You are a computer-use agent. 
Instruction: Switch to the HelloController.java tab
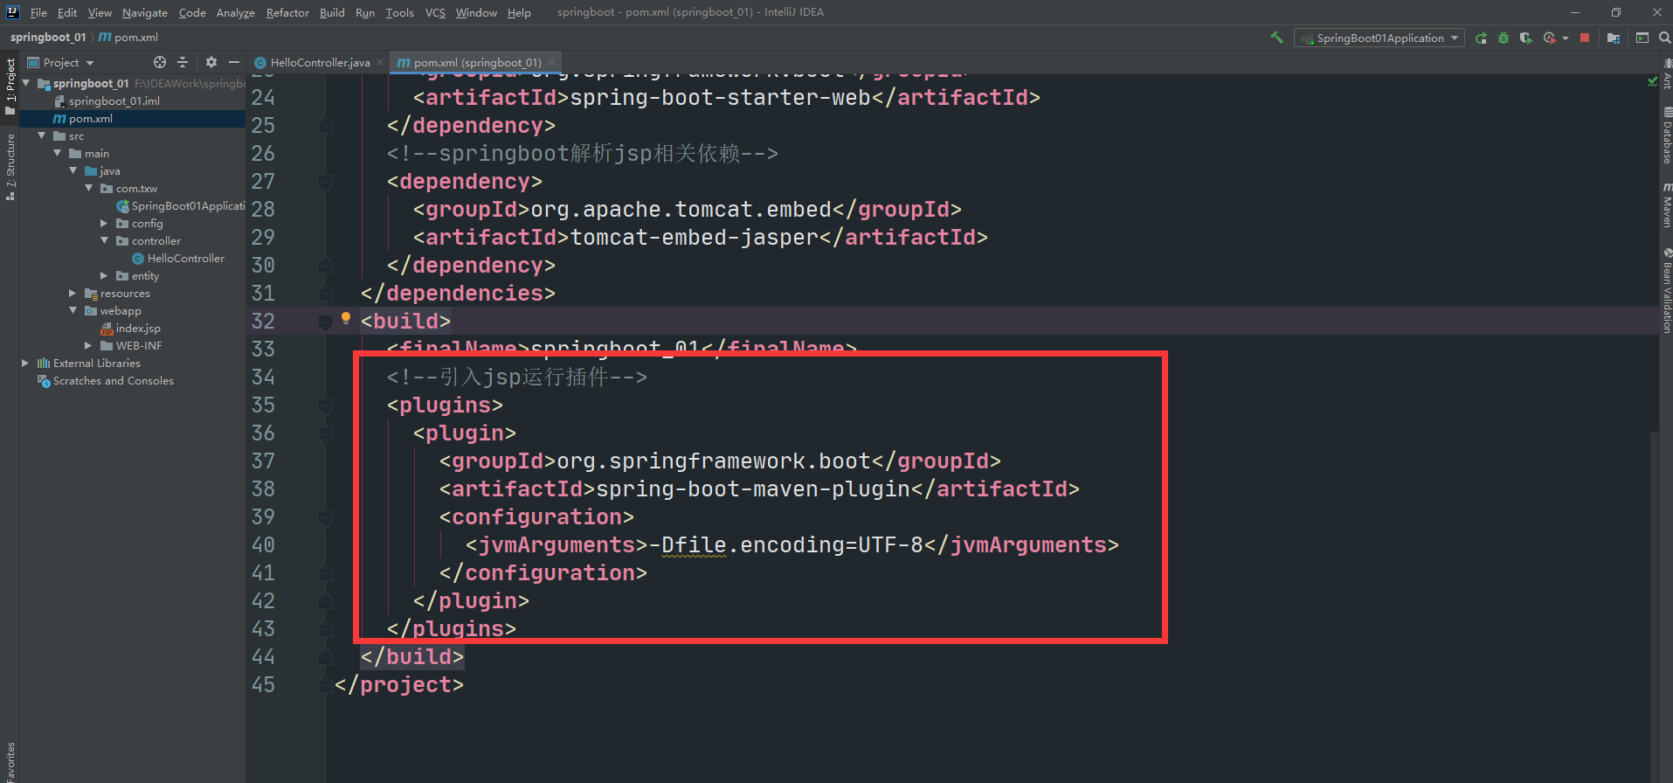click(320, 62)
